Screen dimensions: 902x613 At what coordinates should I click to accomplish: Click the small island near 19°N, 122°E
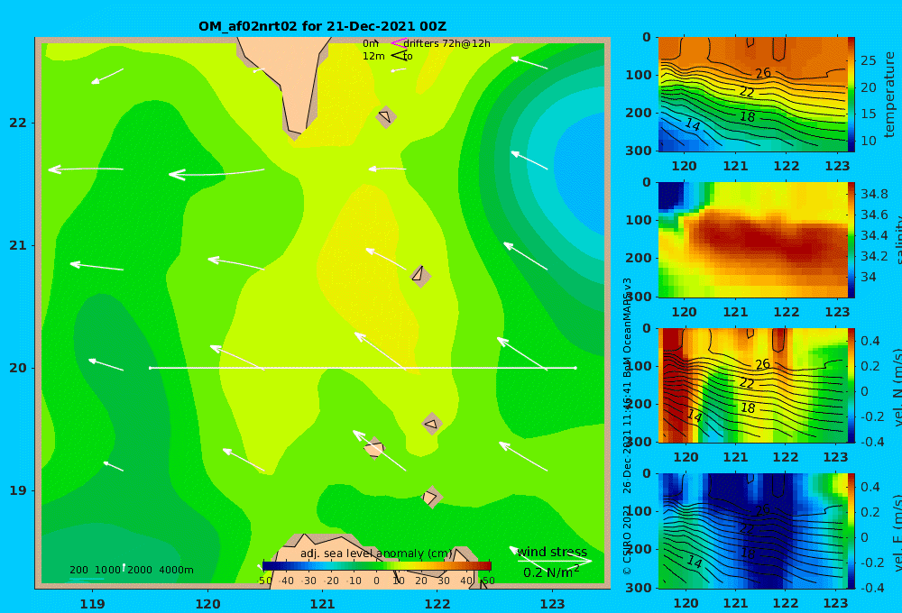click(x=431, y=497)
